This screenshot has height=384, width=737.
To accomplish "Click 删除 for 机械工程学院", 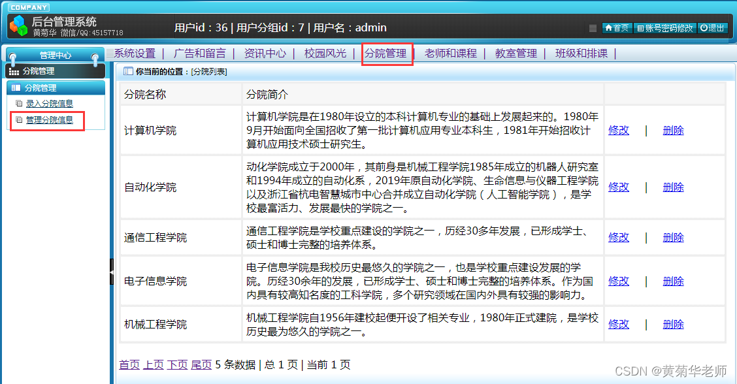I will click(673, 325).
